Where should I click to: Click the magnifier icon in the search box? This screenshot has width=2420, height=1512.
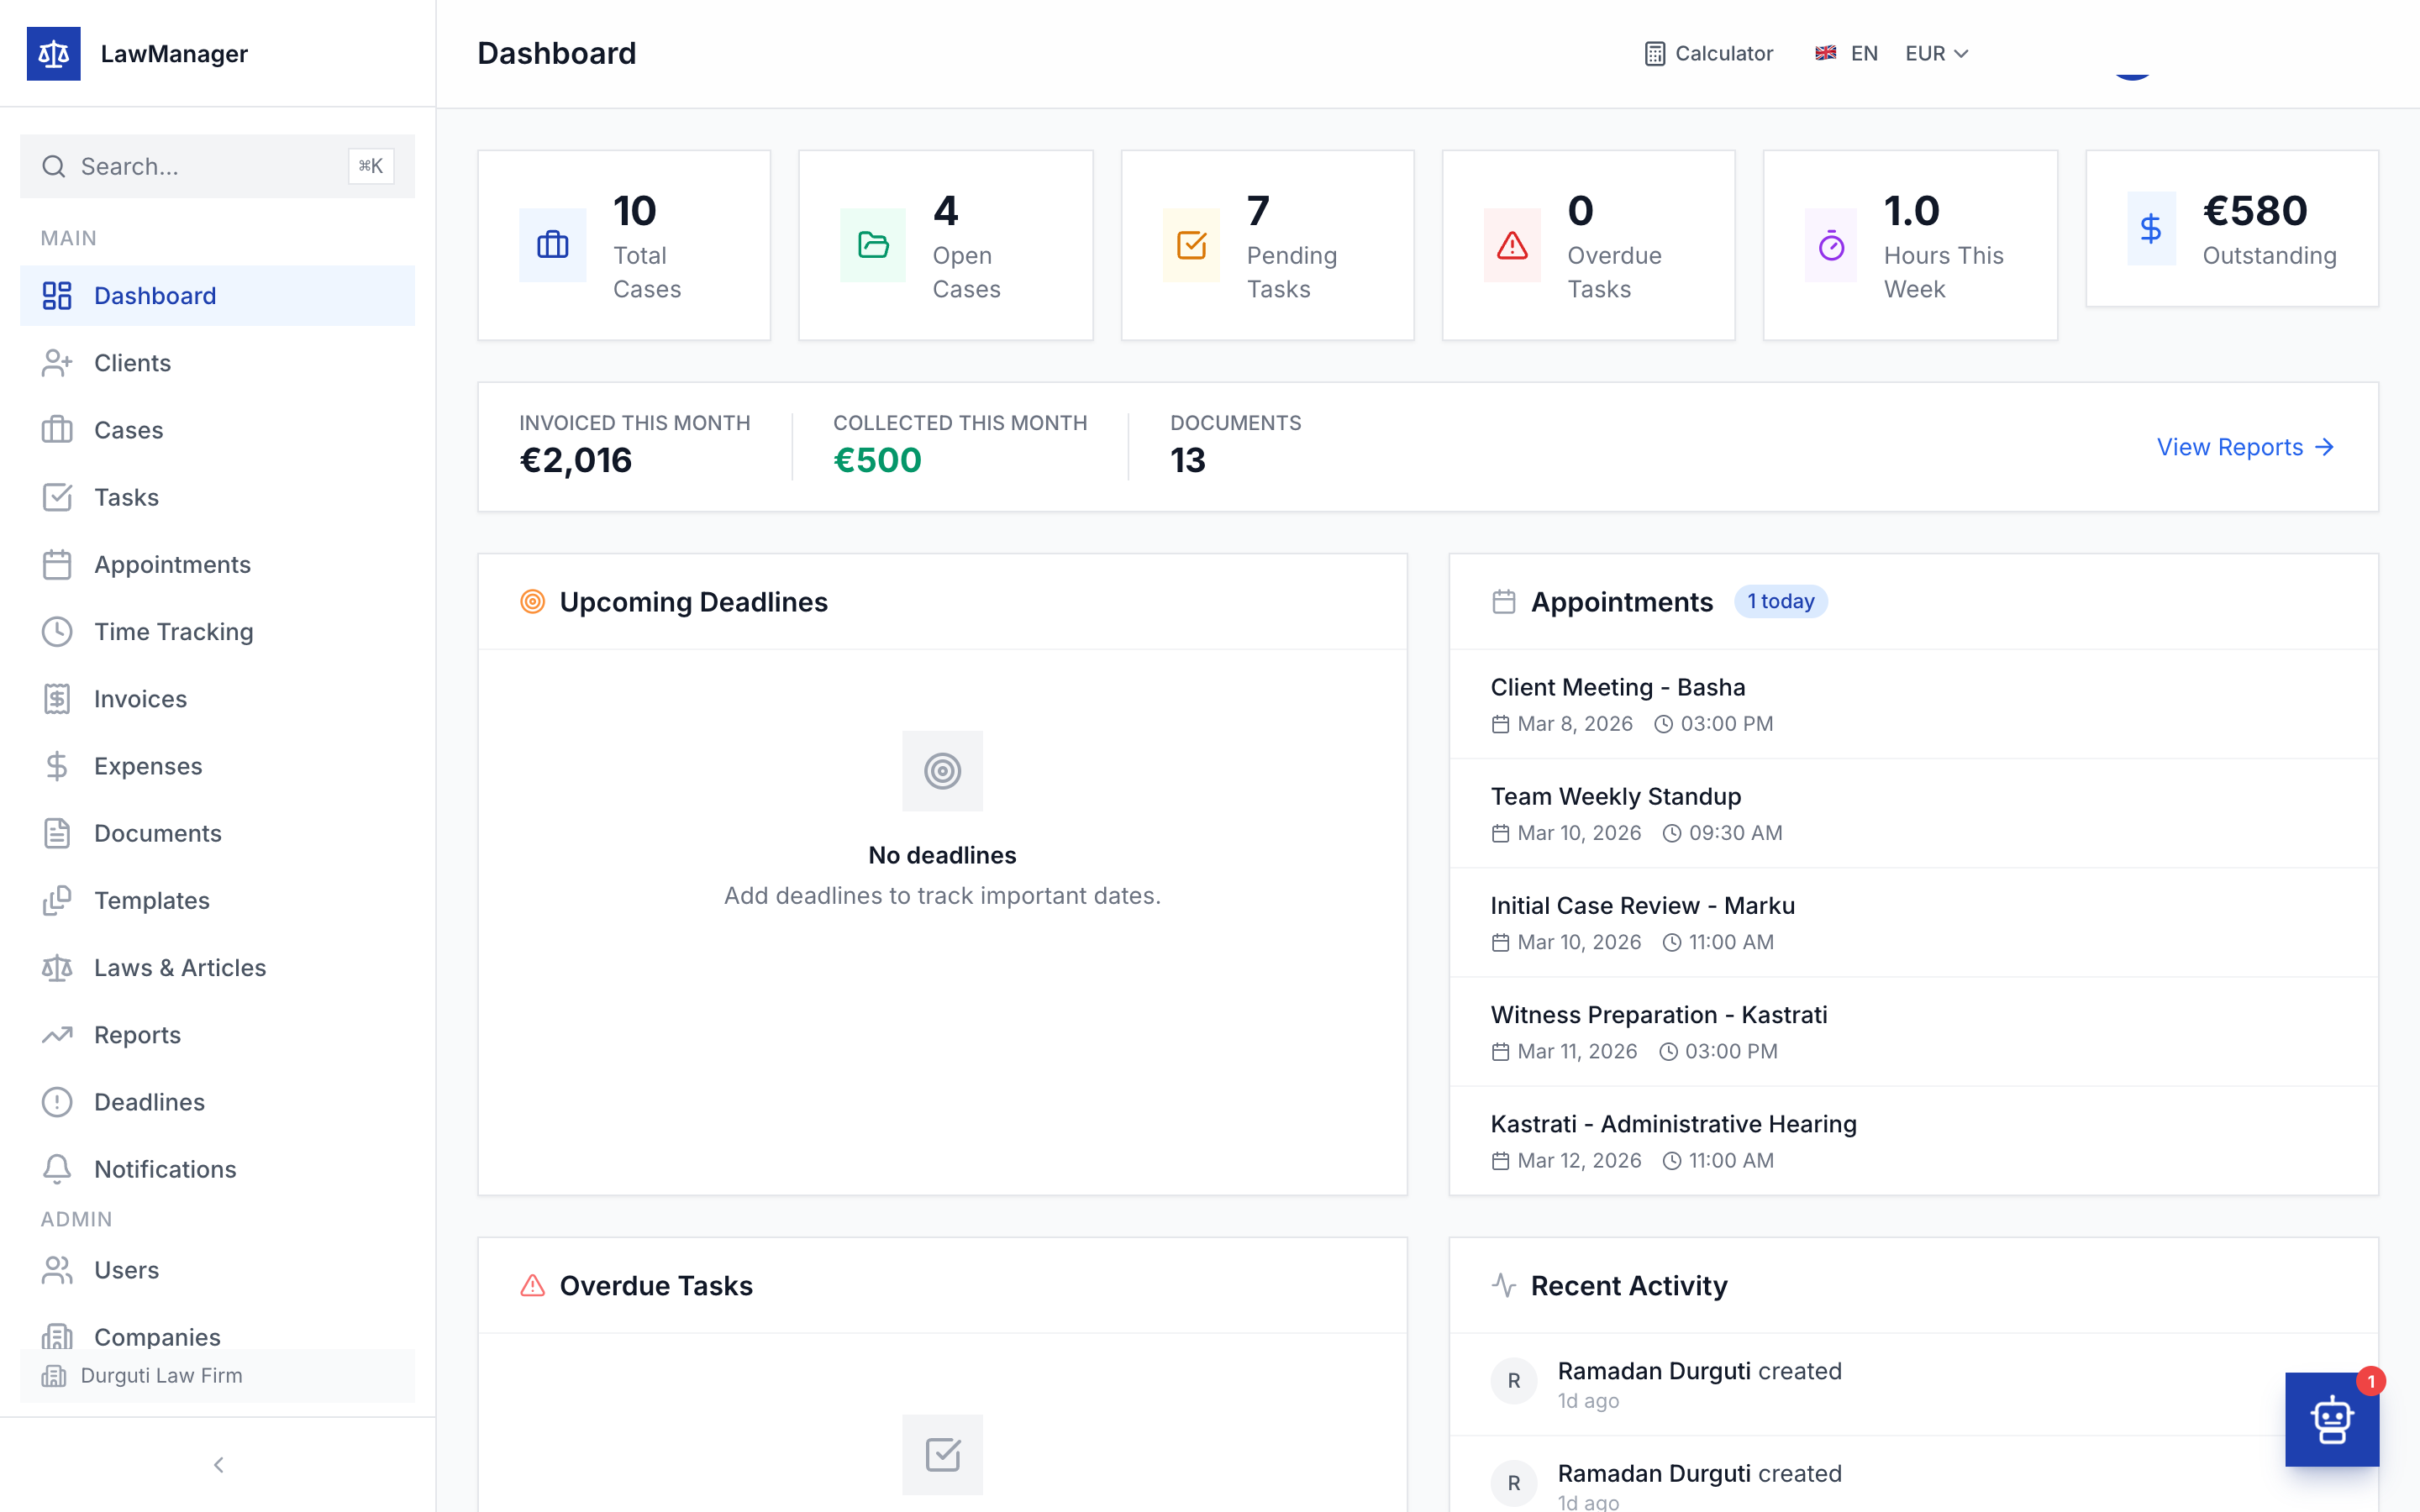tap(54, 166)
